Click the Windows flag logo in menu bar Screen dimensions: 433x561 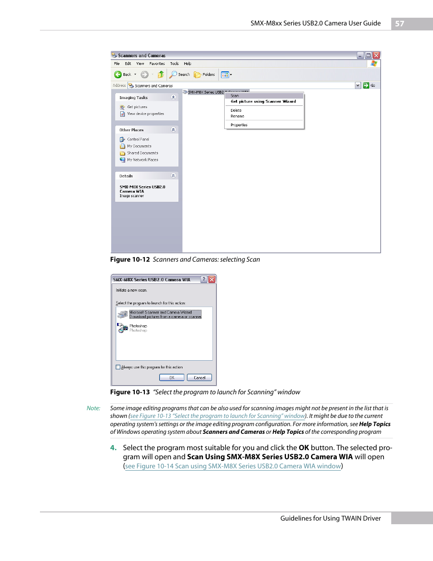pyautogui.click(x=374, y=64)
